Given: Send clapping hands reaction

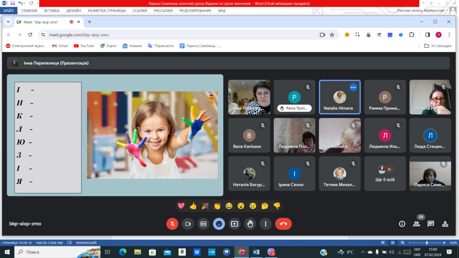Looking at the screenshot, I should pyautogui.click(x=217, y=206).
